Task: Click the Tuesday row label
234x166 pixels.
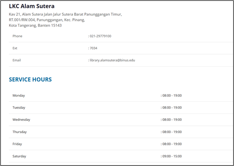Action: point(19,107)
